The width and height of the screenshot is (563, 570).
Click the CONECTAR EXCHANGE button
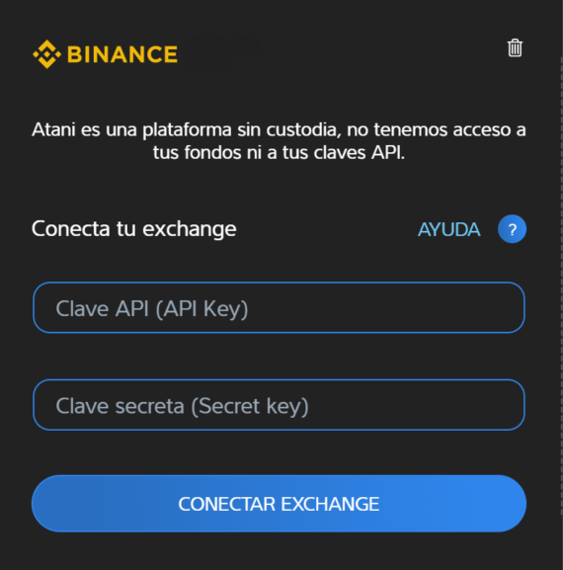click(x=279, y=504)
